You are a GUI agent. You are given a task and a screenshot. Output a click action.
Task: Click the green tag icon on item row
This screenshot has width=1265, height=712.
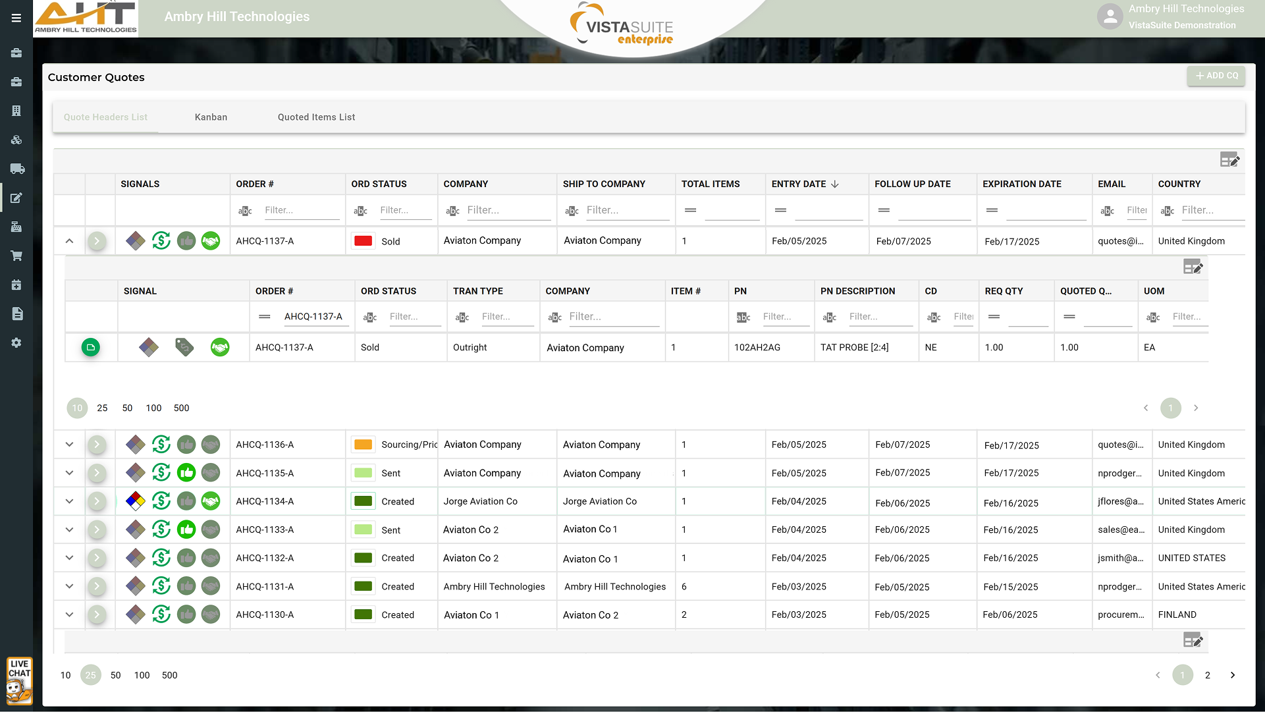tap(184, 347)
